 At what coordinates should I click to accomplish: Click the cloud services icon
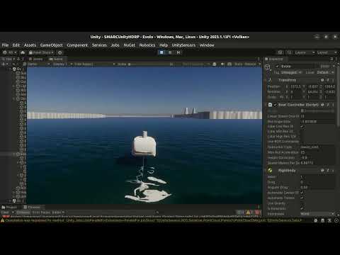(x=23, y=52)
